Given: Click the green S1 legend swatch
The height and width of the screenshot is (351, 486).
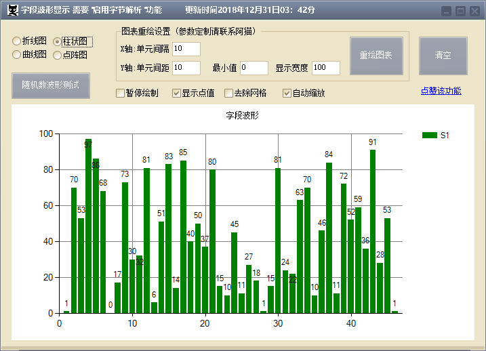Looking at the screenshot, I should pos(429,135).
